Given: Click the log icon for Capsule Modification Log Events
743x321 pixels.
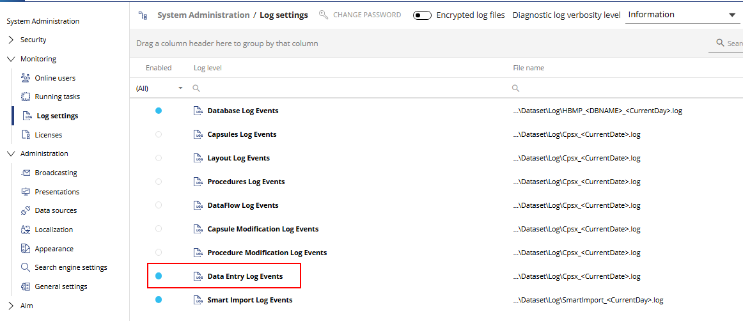Looking at the screenshot, I should [198, 229].
